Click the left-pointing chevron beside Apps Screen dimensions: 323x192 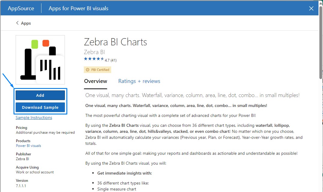[17, 23]
